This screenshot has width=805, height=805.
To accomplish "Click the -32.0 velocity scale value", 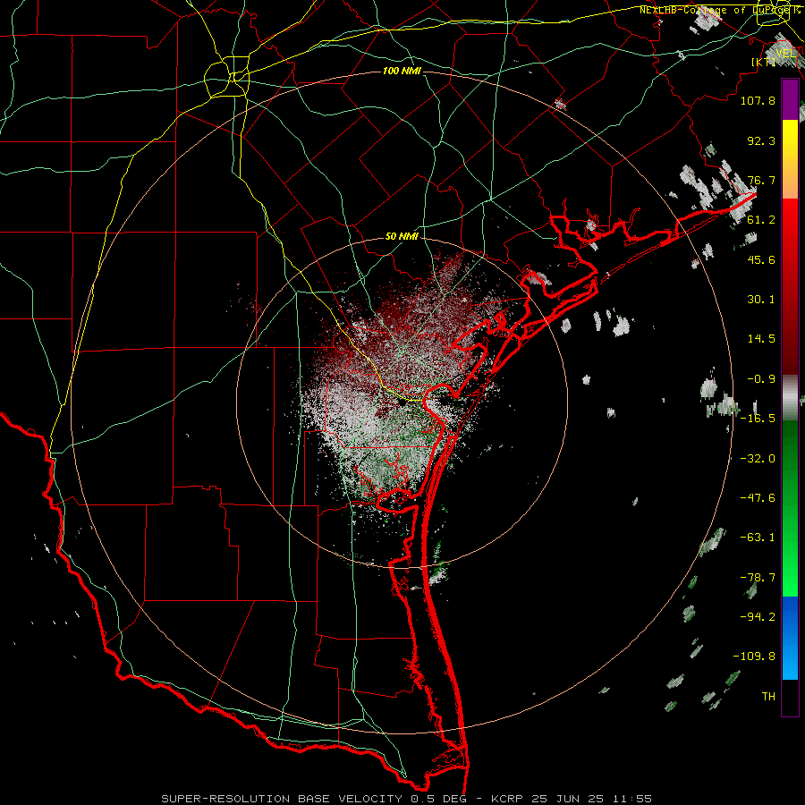I will coord(758,459).
